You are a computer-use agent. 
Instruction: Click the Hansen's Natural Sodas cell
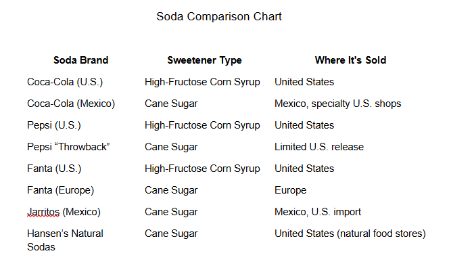pos(66,240)
